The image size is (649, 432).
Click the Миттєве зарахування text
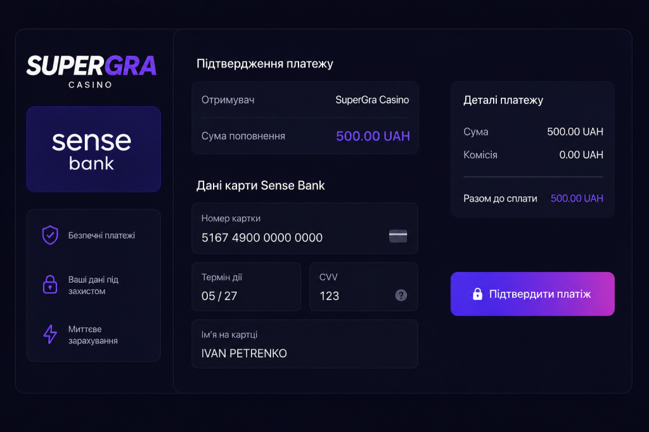tap(93, 335)
